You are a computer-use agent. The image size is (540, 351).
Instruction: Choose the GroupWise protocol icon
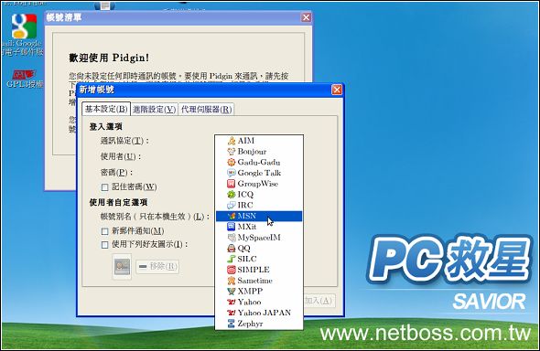(x=232, y=184)
